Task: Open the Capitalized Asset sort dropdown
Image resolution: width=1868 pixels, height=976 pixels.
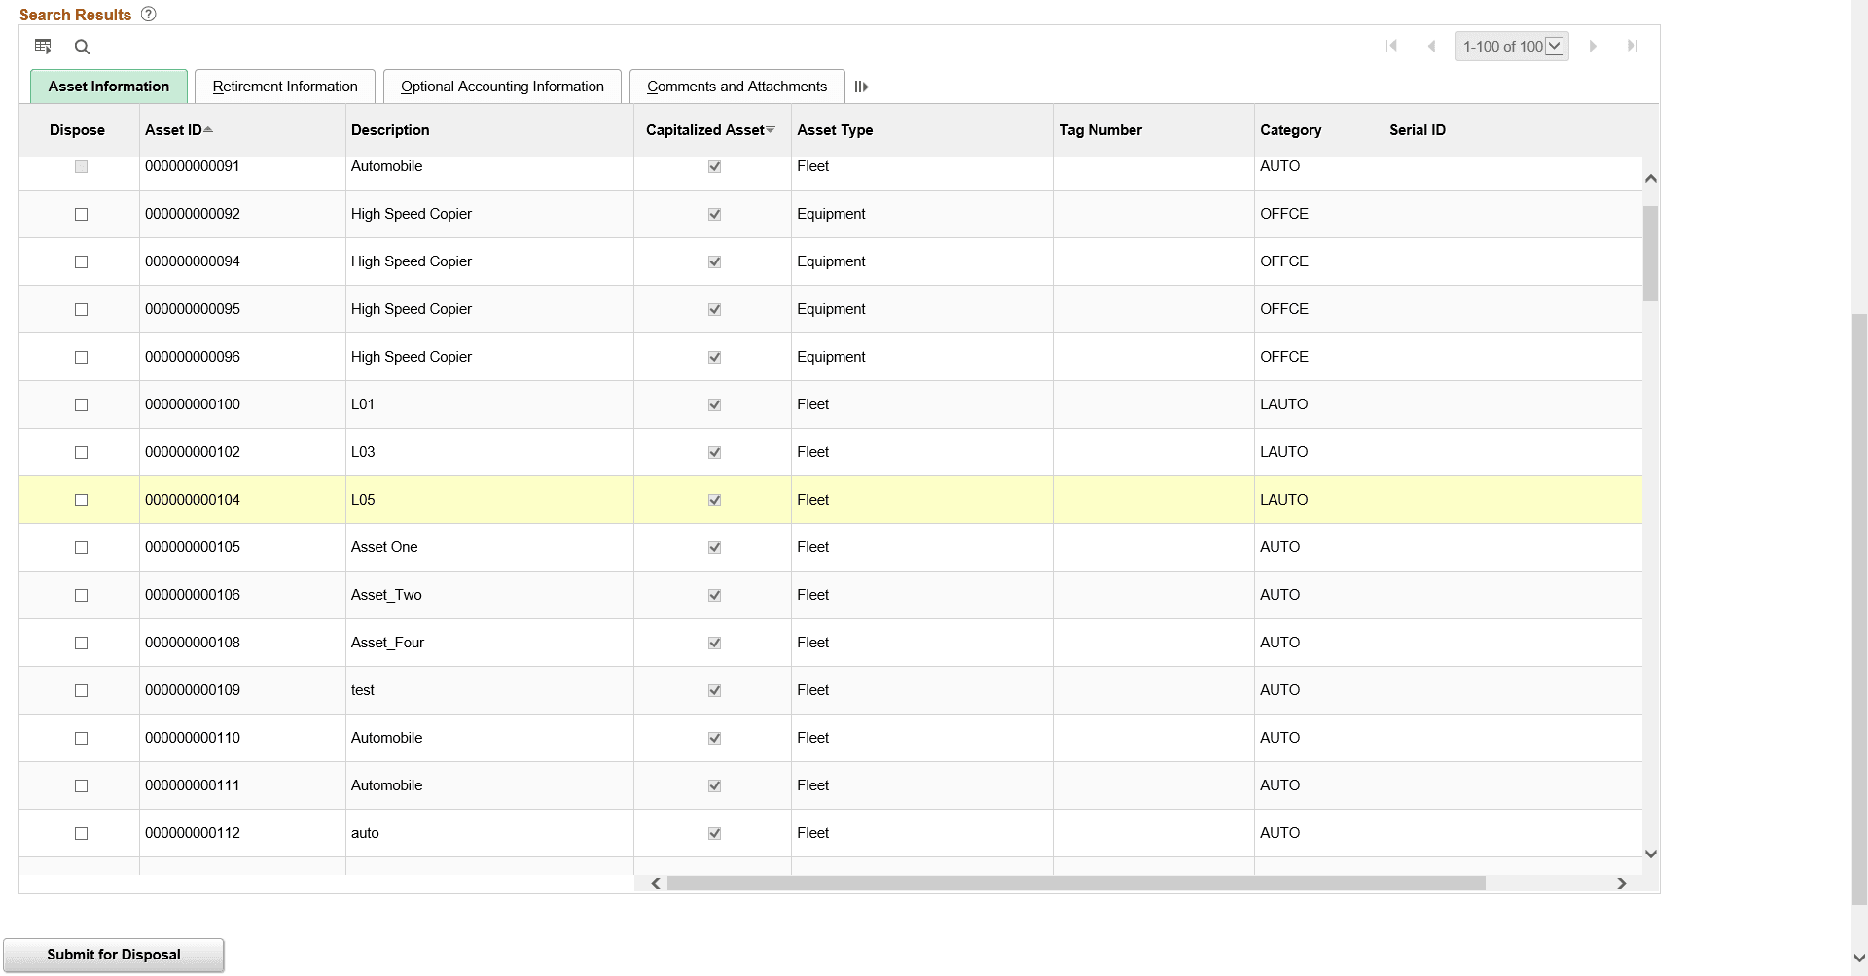Action: [771, 129]
